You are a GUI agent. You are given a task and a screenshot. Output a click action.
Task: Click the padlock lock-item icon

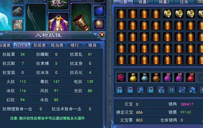coord(120,90)
